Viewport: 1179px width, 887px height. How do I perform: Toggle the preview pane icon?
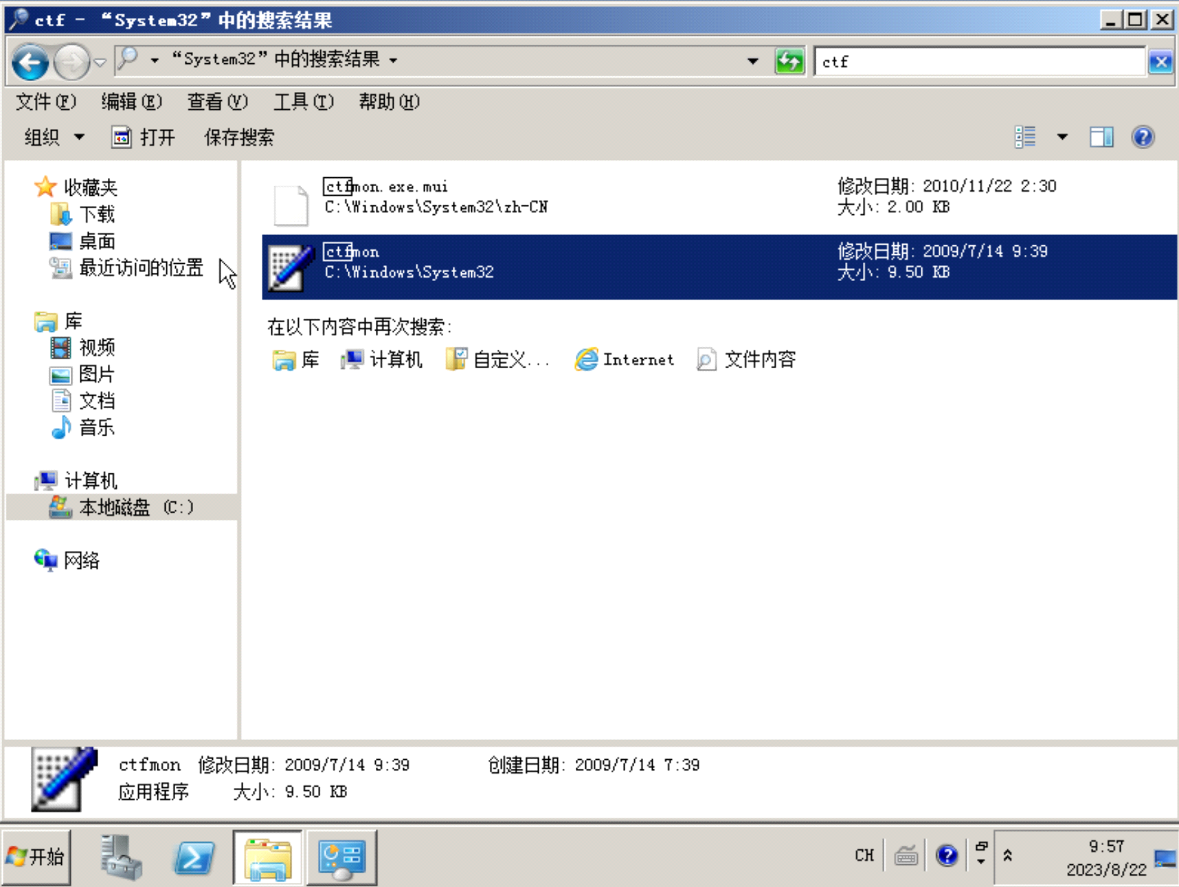[x=1101, y=137]
